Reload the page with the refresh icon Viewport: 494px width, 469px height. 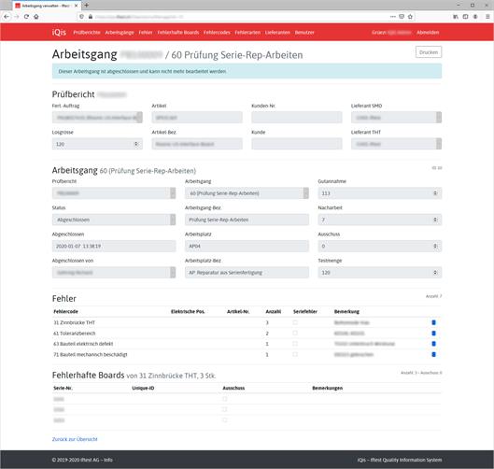click(x=26, y=17)
